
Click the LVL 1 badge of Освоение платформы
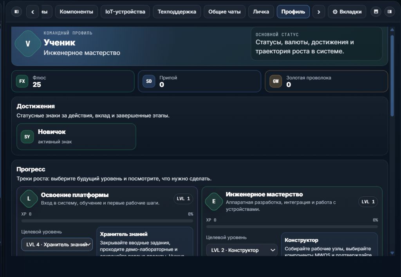point(183,199)
